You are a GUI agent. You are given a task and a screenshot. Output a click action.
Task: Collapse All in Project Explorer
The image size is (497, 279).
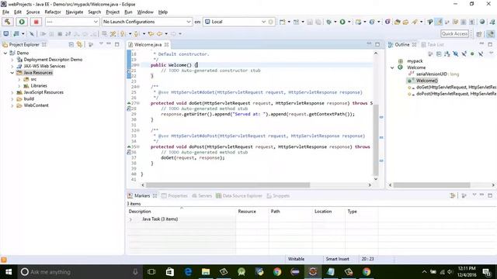(x=71, y=45)
